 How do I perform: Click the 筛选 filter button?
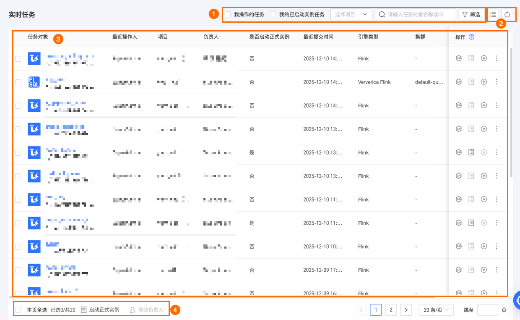tap(471, 14)
